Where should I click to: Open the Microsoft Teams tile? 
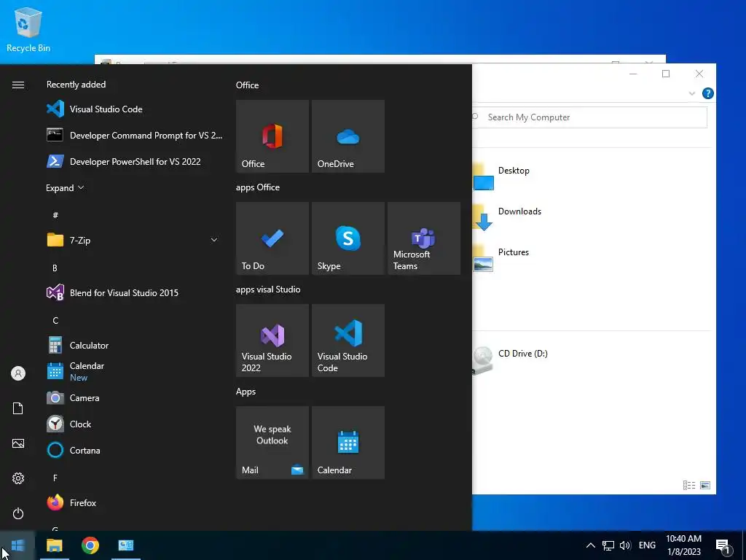[x=424, y=238]
